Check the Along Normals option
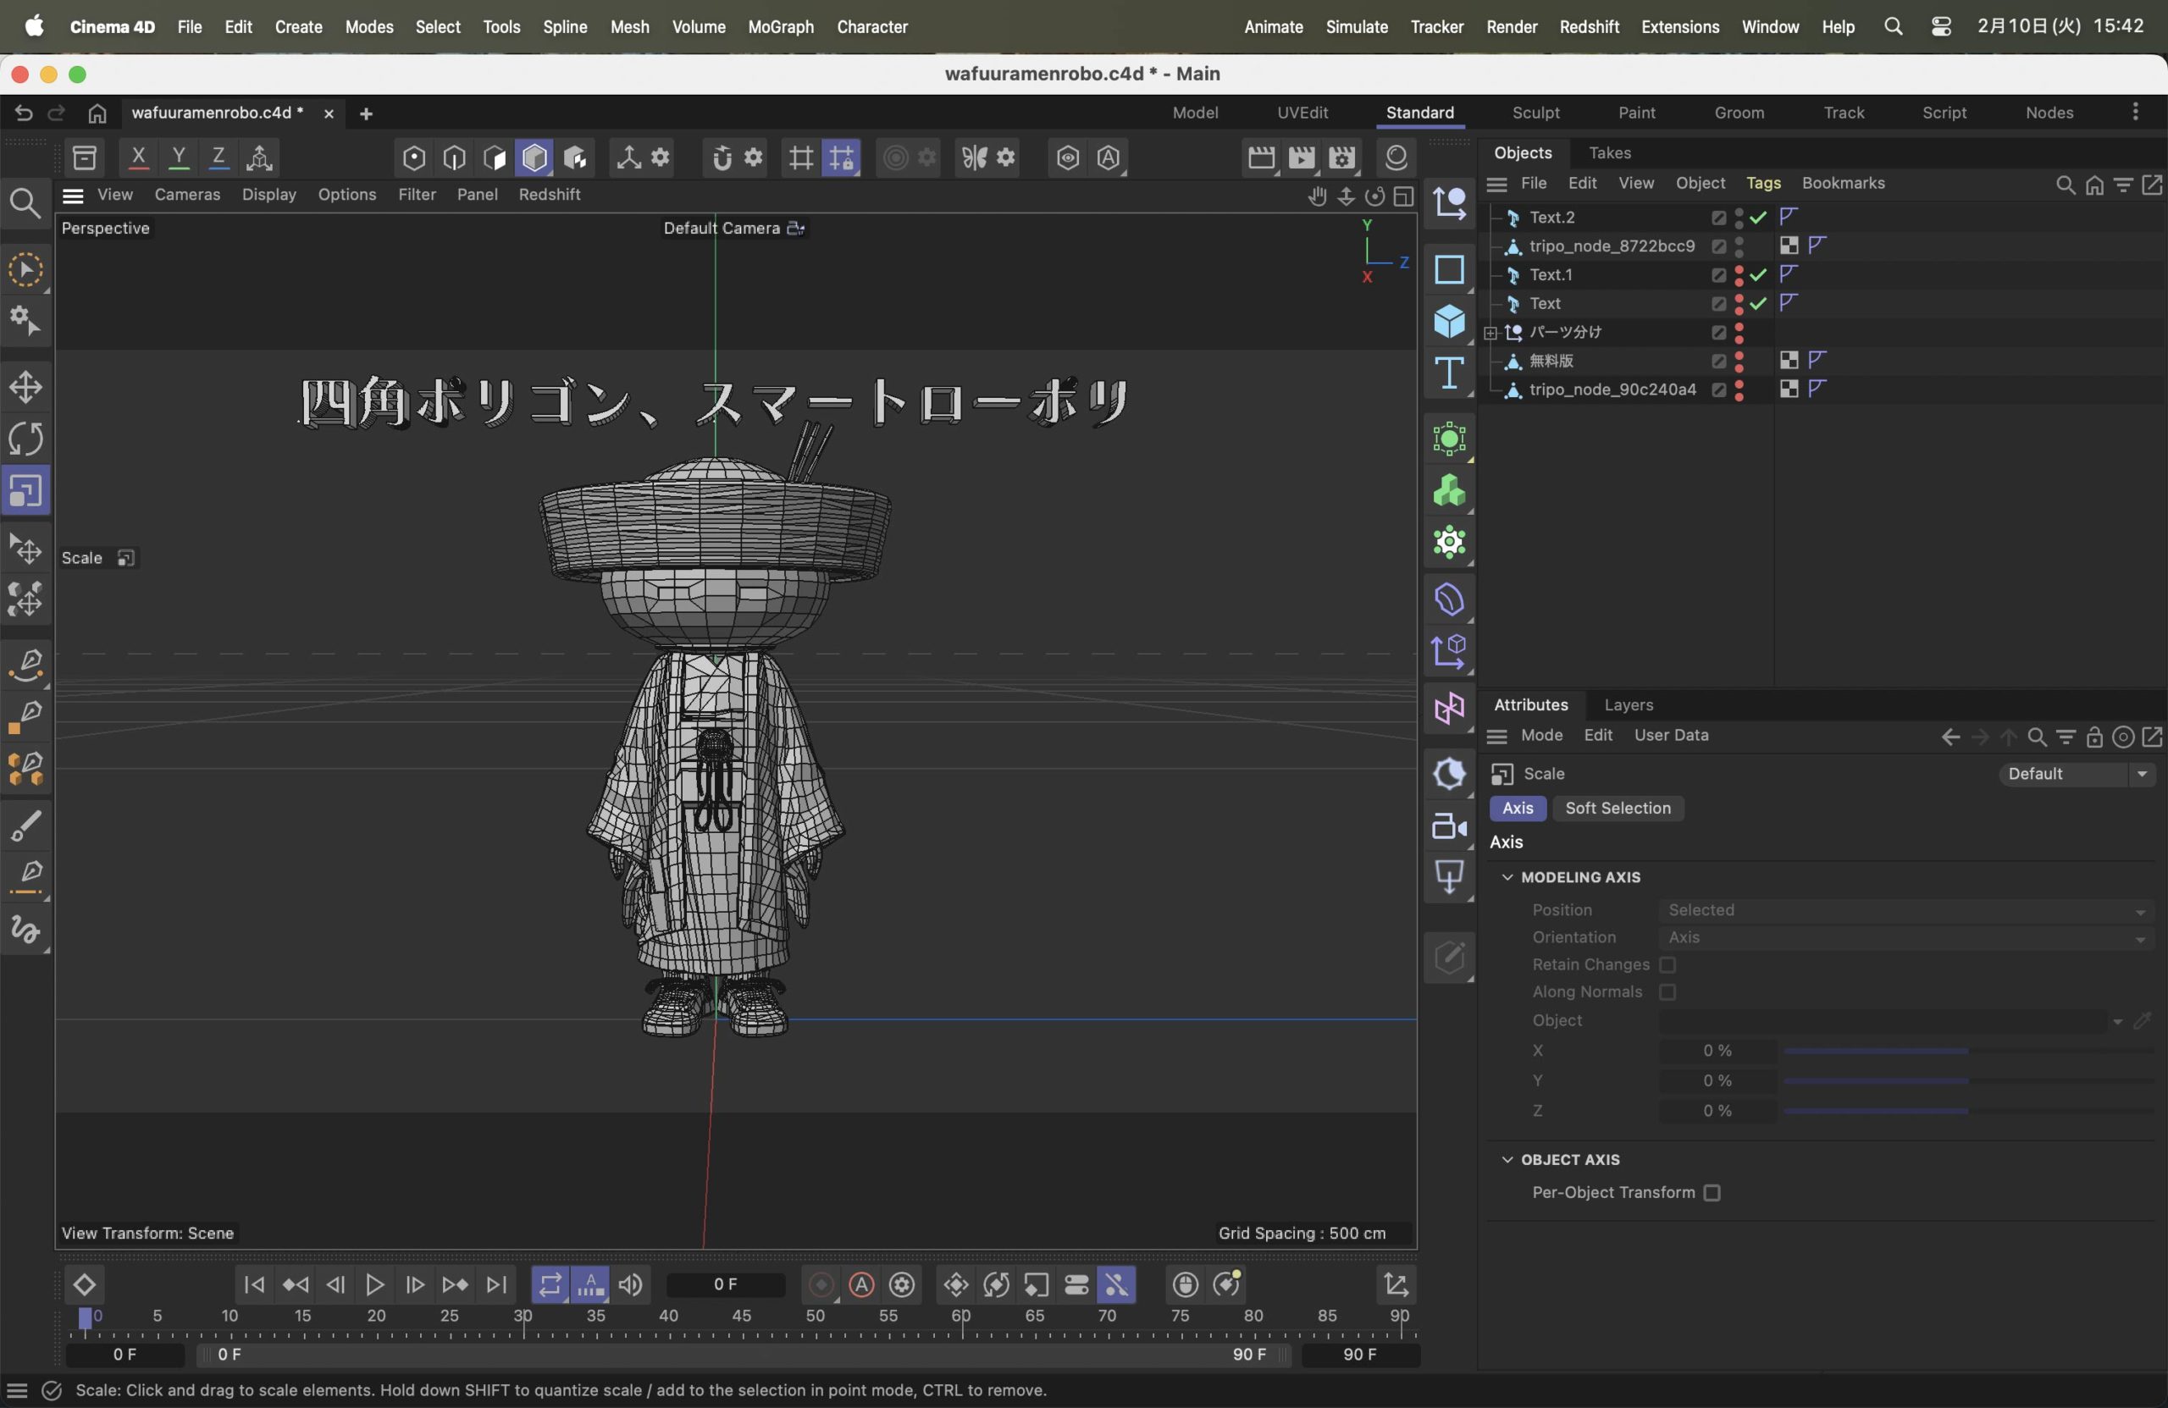This screenshot has width=2168, height=1408. click(1667, 991)
